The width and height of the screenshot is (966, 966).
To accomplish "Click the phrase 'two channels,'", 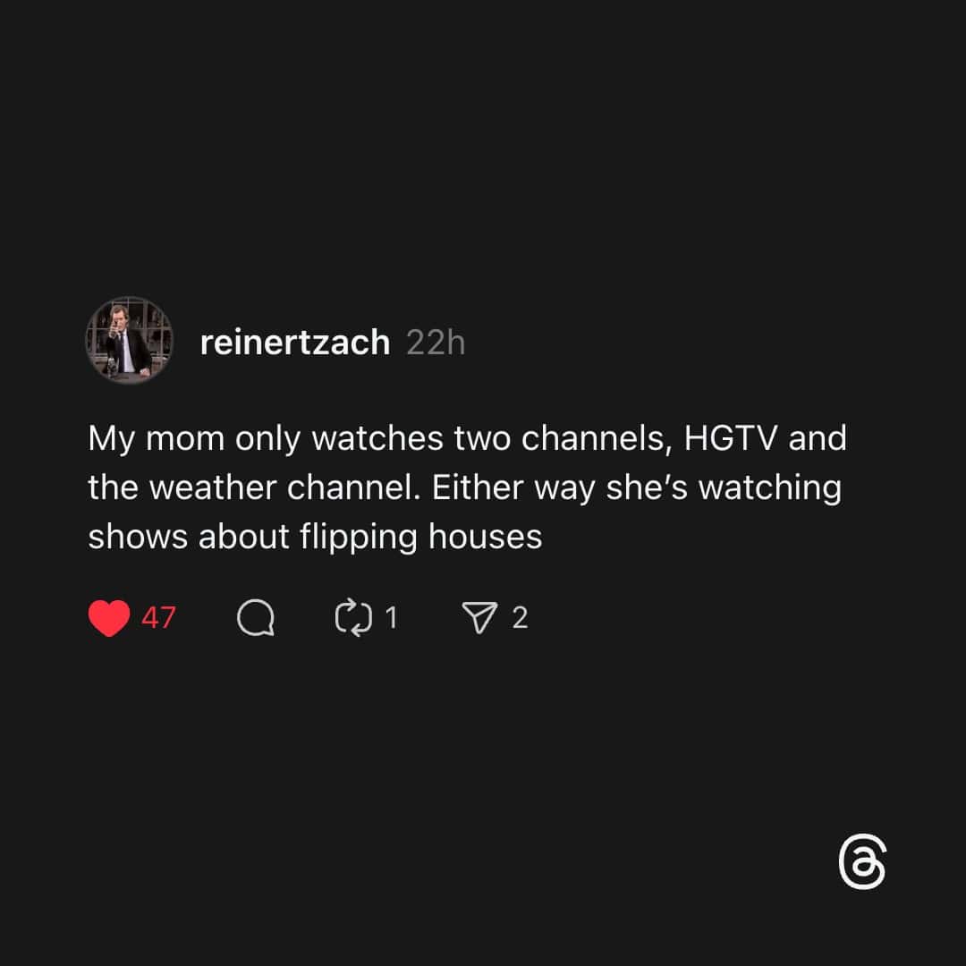I will click(563, 438).
